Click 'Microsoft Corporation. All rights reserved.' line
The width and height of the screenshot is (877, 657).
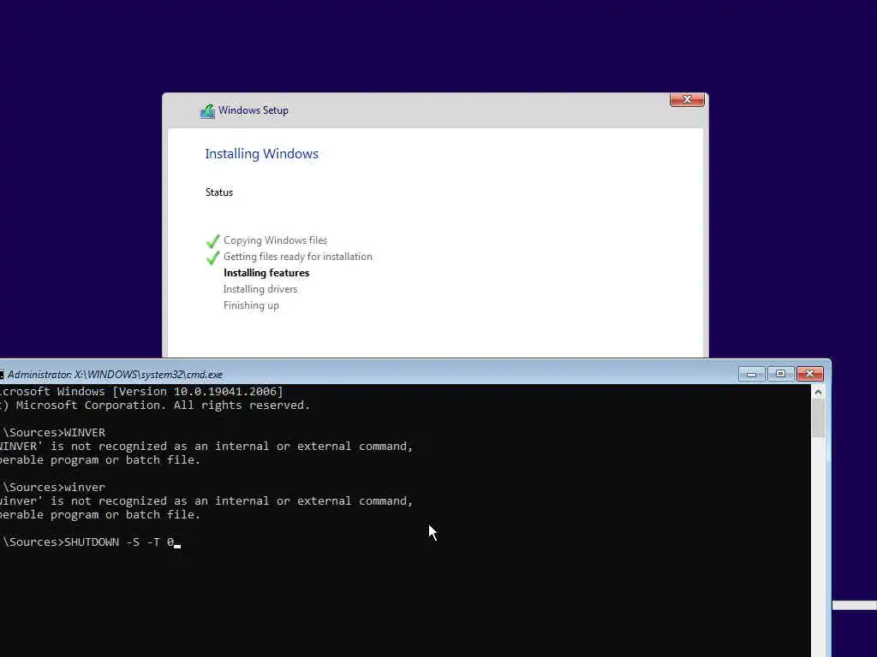(155, 405)
